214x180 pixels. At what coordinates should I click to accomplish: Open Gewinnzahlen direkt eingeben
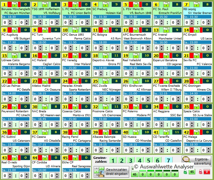tap(111, 172)
